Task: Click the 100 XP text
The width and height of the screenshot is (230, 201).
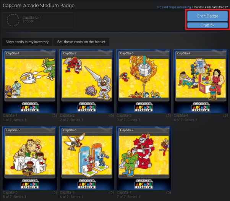Action: (x=28, y=21)
